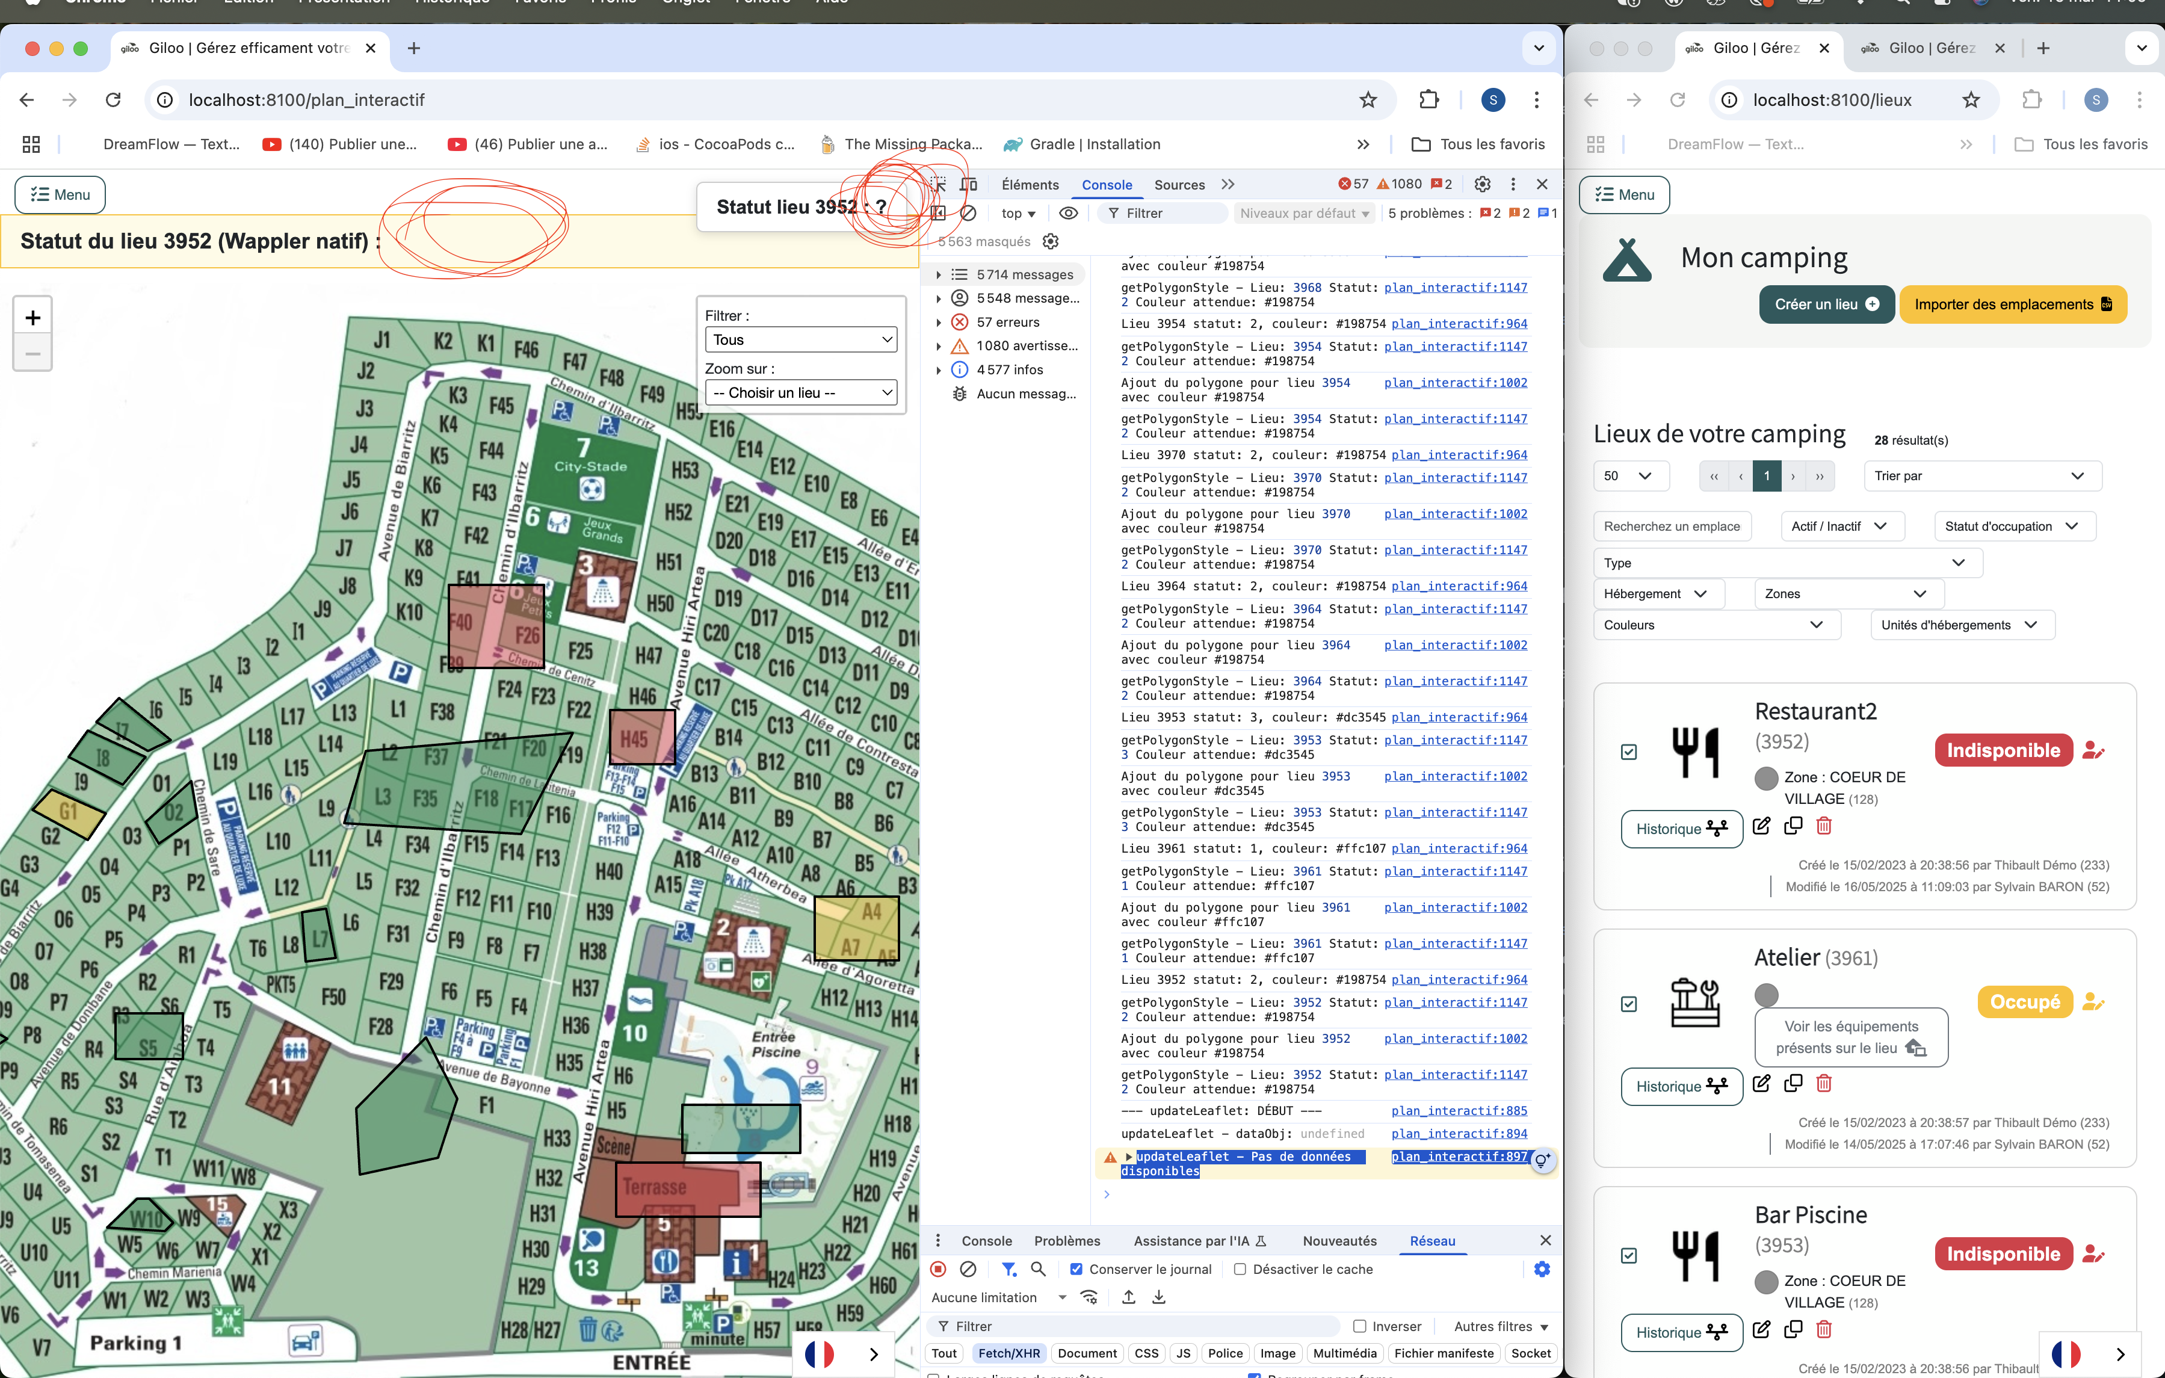Explain this warning with the AI lightbulb icon
The width and height of the screenshot is (2165, 1378).
click(1542, 1160)
